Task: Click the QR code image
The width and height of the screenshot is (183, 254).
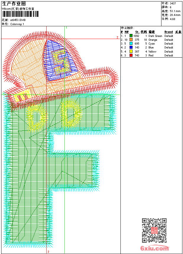Action: 154,230
